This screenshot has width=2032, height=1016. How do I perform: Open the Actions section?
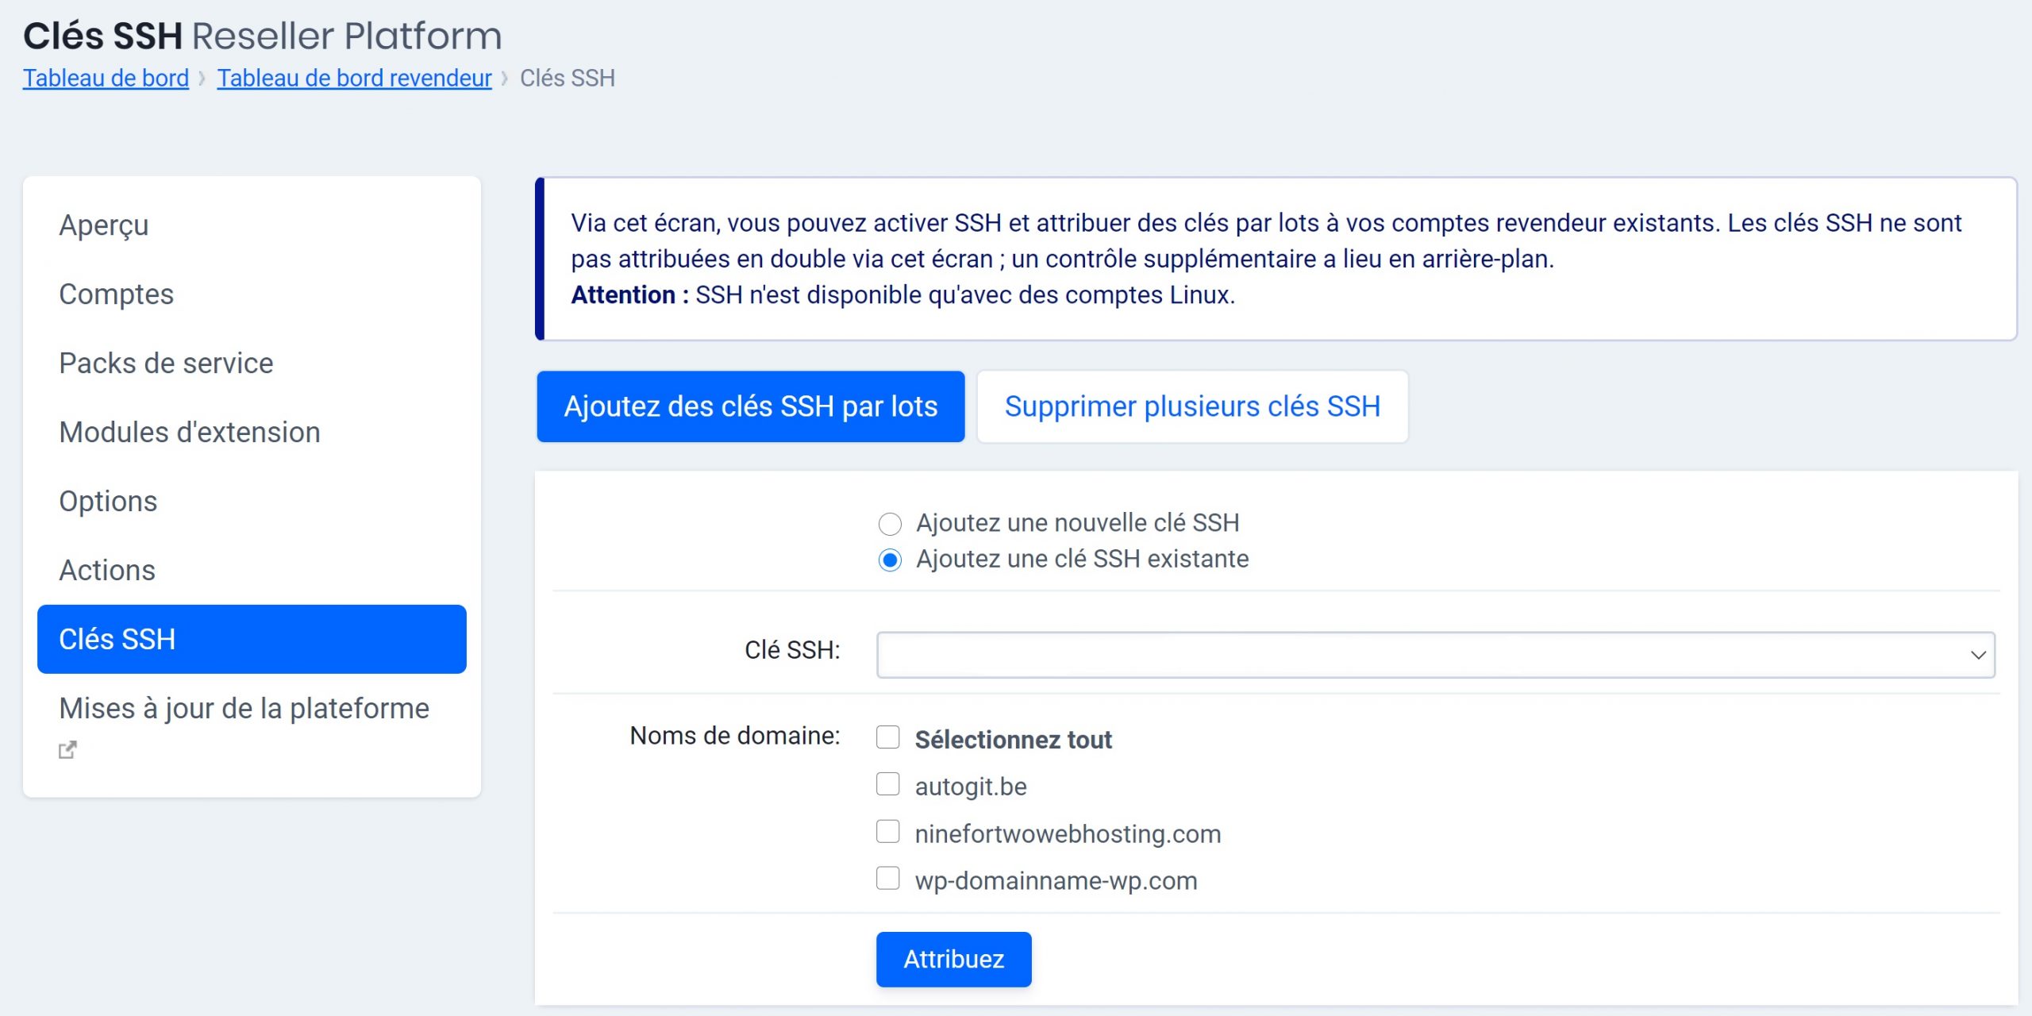coord(106,569)
